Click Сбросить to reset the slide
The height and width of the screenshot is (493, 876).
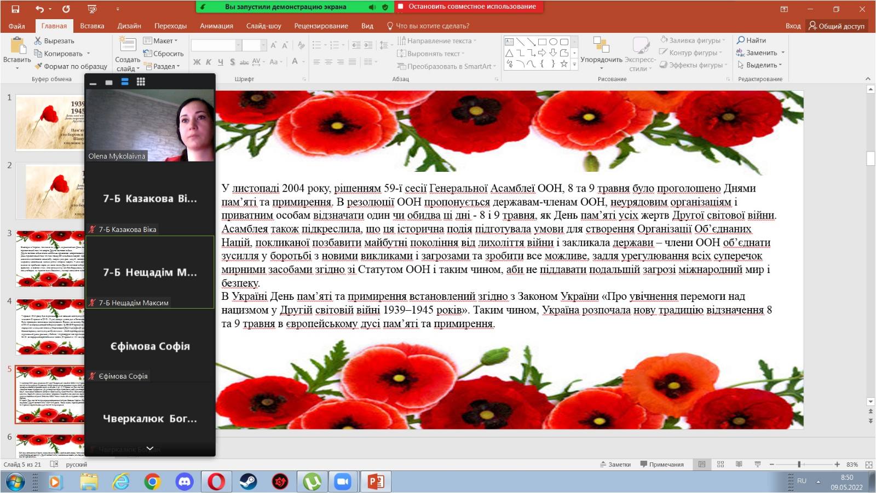tap(163, 54)
